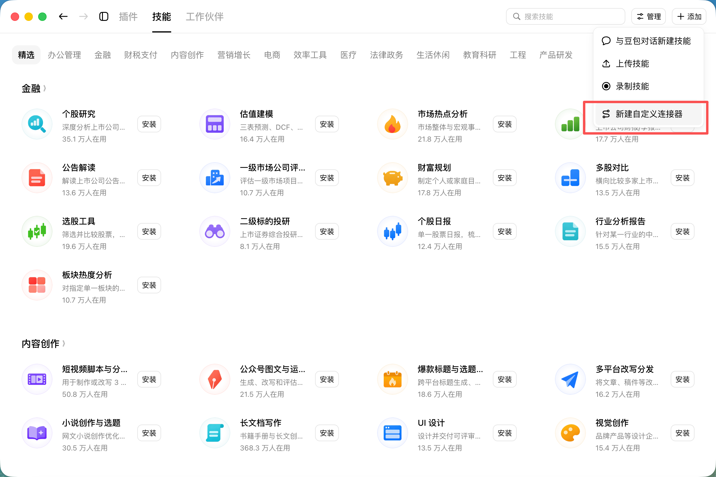Open the 行业分析报告 document icon
Viewport: 716px width, 477px height.
pos(570,232)
